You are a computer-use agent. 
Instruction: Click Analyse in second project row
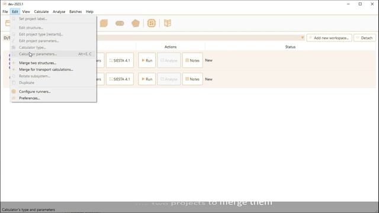pos(169,79)
